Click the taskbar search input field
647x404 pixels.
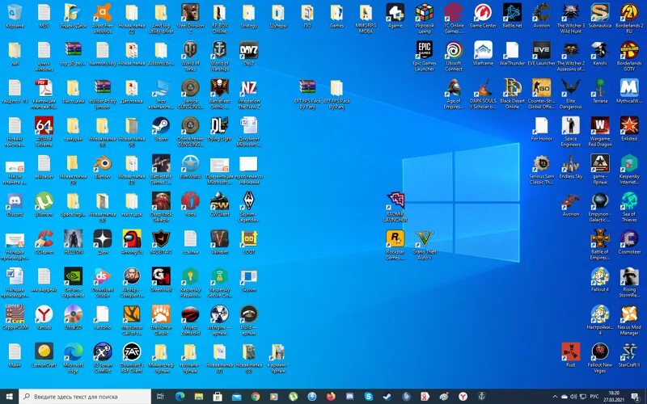click(85, 397)
